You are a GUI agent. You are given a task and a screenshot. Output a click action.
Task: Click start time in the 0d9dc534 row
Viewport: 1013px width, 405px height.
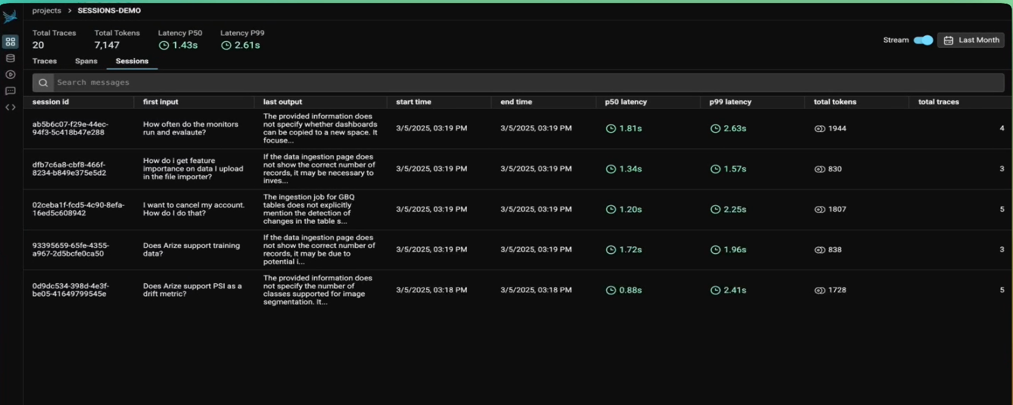point(431,290)
